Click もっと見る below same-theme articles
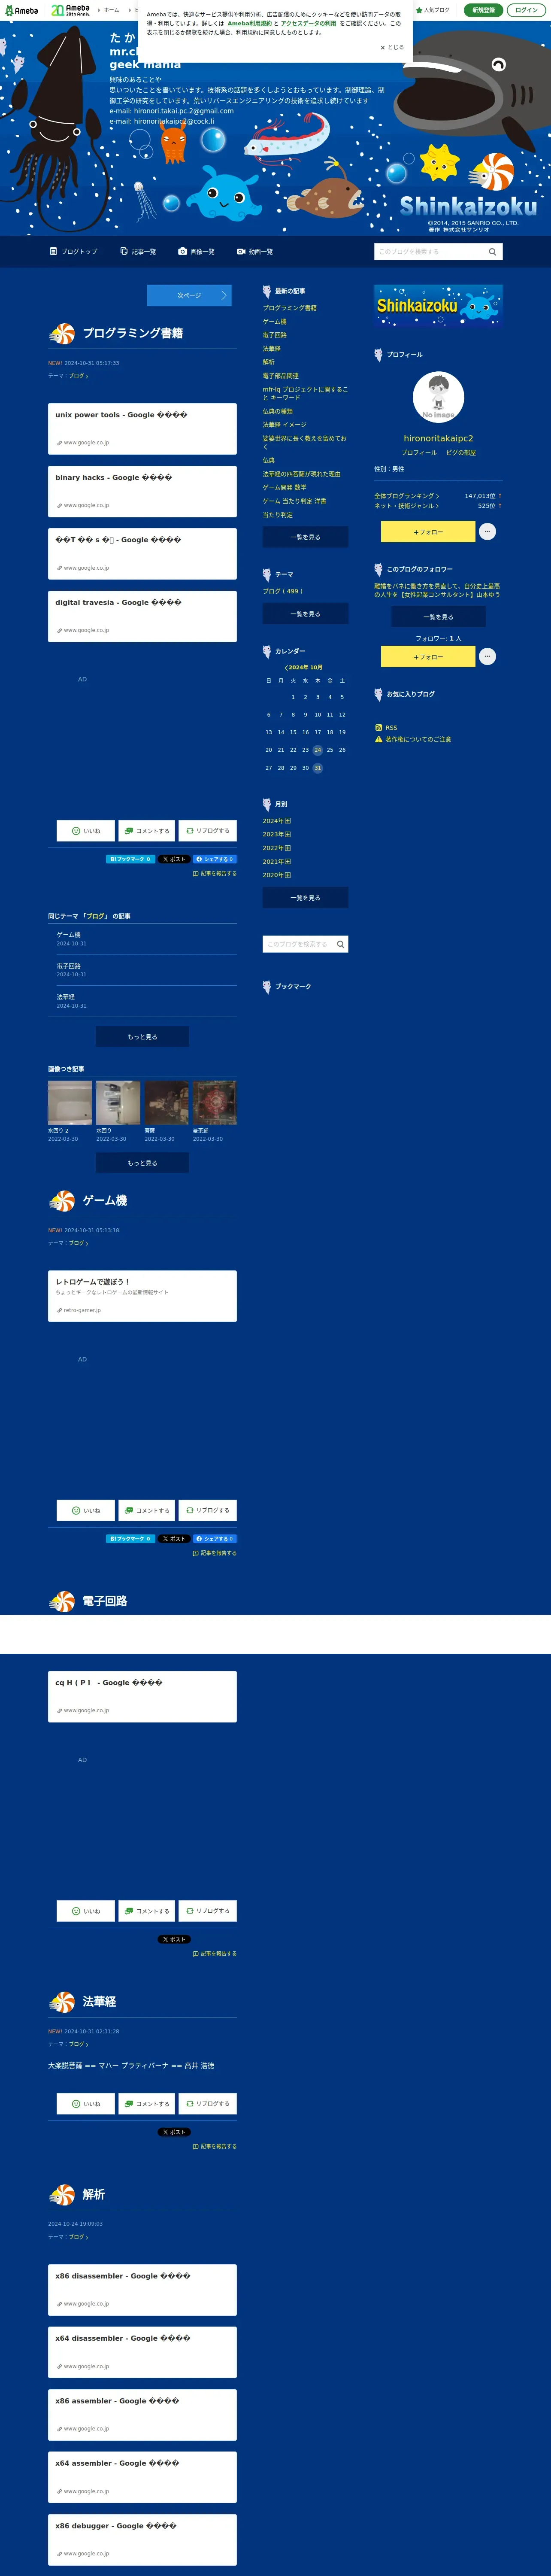551x2576 pixels. click(x=142, y=1037)
